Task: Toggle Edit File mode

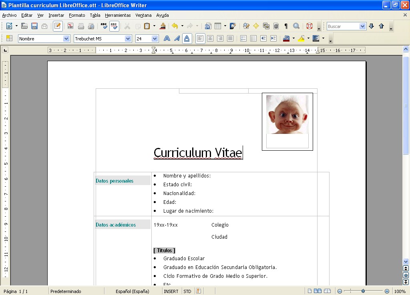Action: click(x=58, y=26)
